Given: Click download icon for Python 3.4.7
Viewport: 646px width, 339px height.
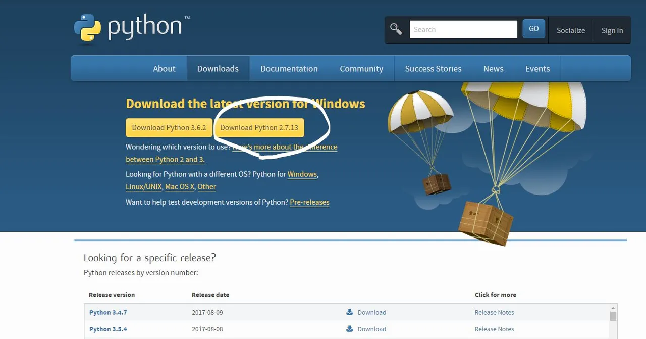Looking at the screenshot, I should pyautogui.click(x=349, y=312).
